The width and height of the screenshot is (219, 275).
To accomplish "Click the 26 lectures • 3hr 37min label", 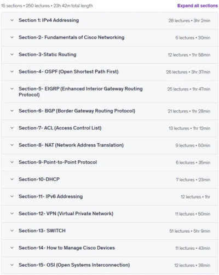I will point(188,72).
